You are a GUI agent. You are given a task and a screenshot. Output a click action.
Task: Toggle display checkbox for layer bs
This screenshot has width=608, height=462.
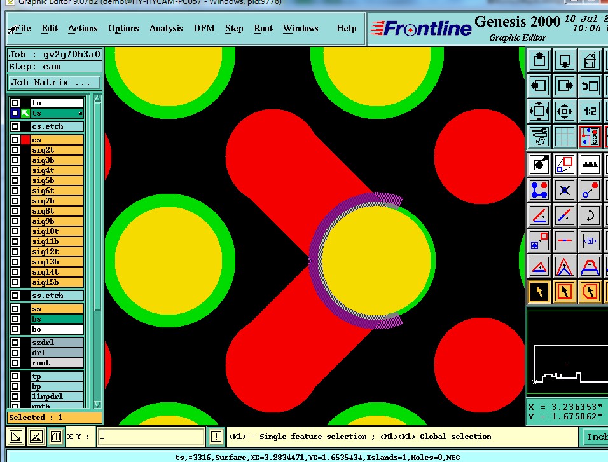(15, 318)
